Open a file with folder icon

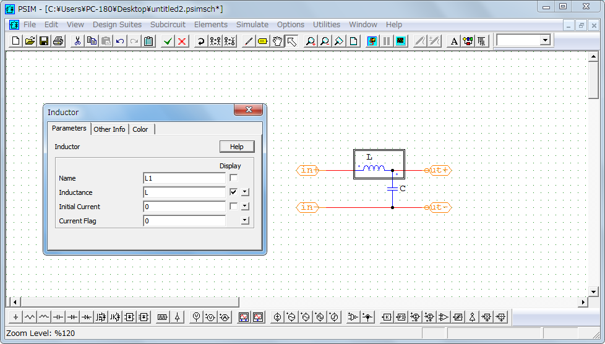click(30, 41)
